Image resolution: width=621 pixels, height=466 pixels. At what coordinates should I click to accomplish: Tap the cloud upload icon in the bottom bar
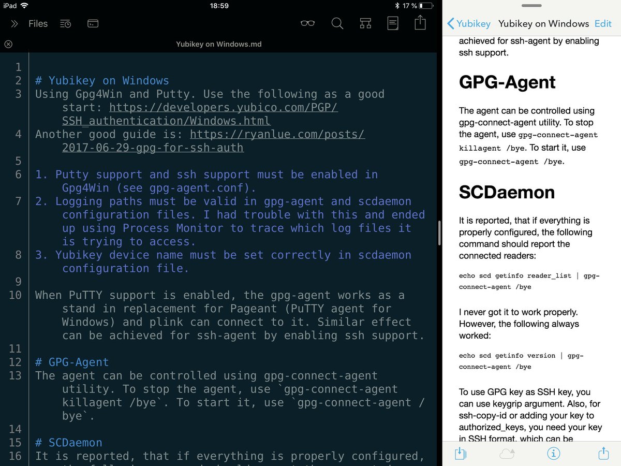pyautogui.click(x=507, y=453)
